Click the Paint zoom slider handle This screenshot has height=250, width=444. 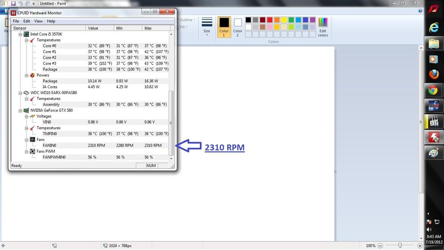(x=400, y=245)
